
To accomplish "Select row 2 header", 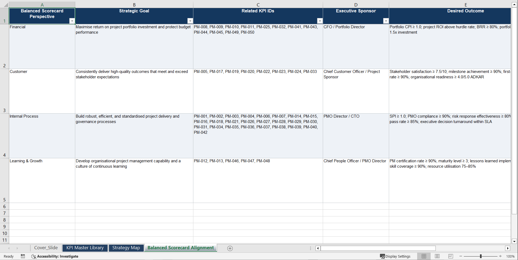I will [4, 47].
